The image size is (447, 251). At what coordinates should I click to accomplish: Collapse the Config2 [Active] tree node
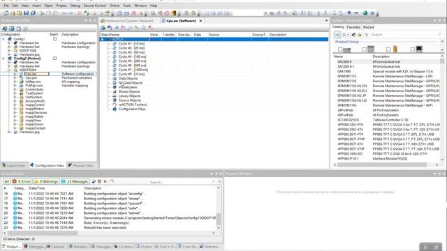click(x=3, y=59)
